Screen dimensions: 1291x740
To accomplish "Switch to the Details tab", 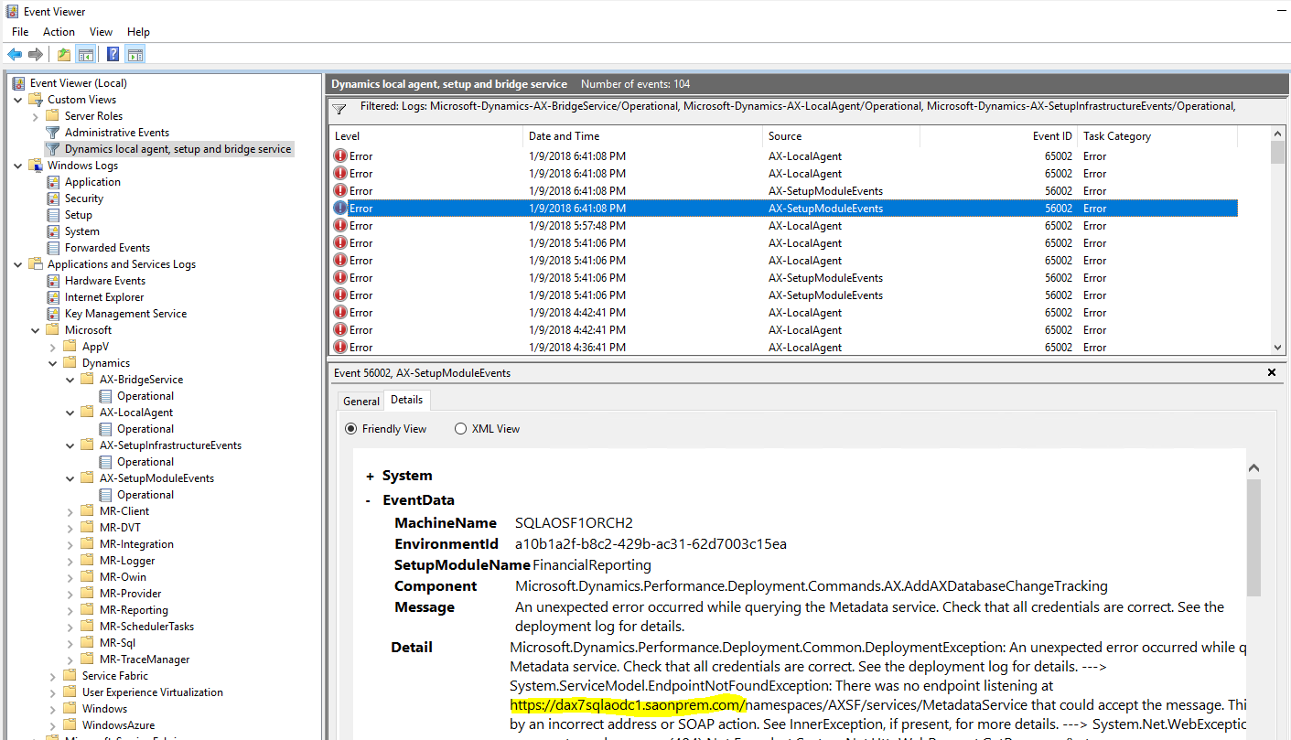I will tap(406, 400).
